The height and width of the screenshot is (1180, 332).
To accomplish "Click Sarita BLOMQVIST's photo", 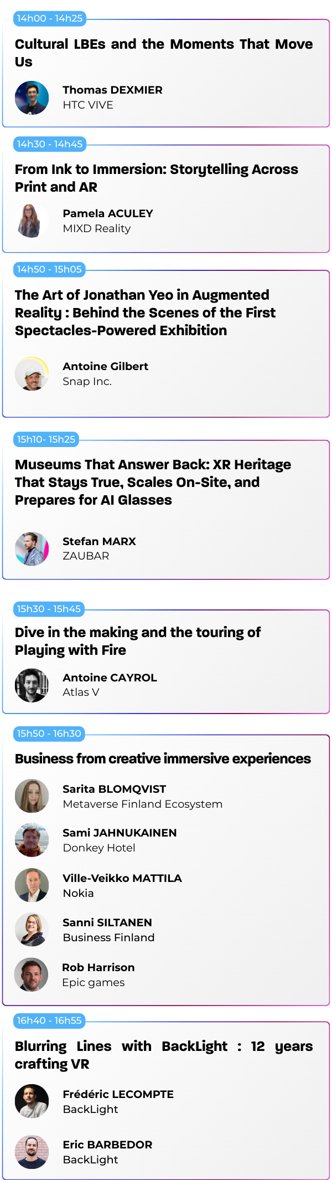I will coord(32,796).
